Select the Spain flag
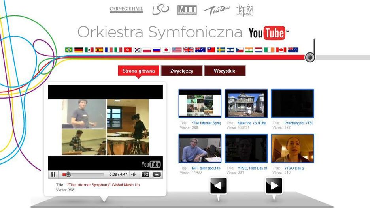The width and height of the screenshot is (370, 208). (99, 50)
